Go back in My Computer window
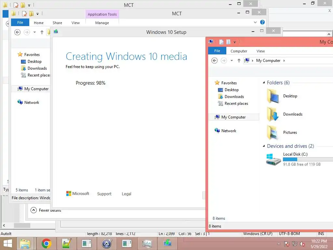Viewport: 333px width, 250px height. [x=215, y=61]
